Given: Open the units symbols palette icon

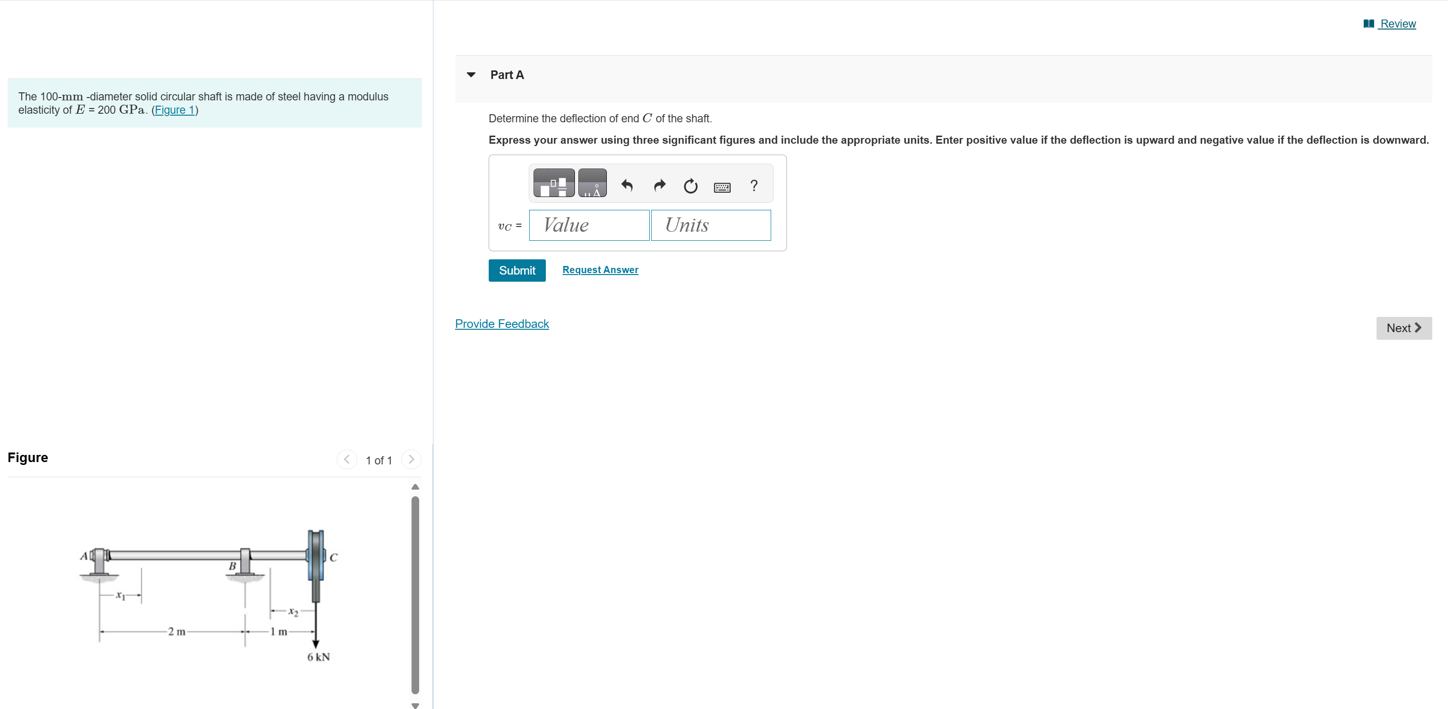Looking at the screenshot, I should [x=593, y=183].
